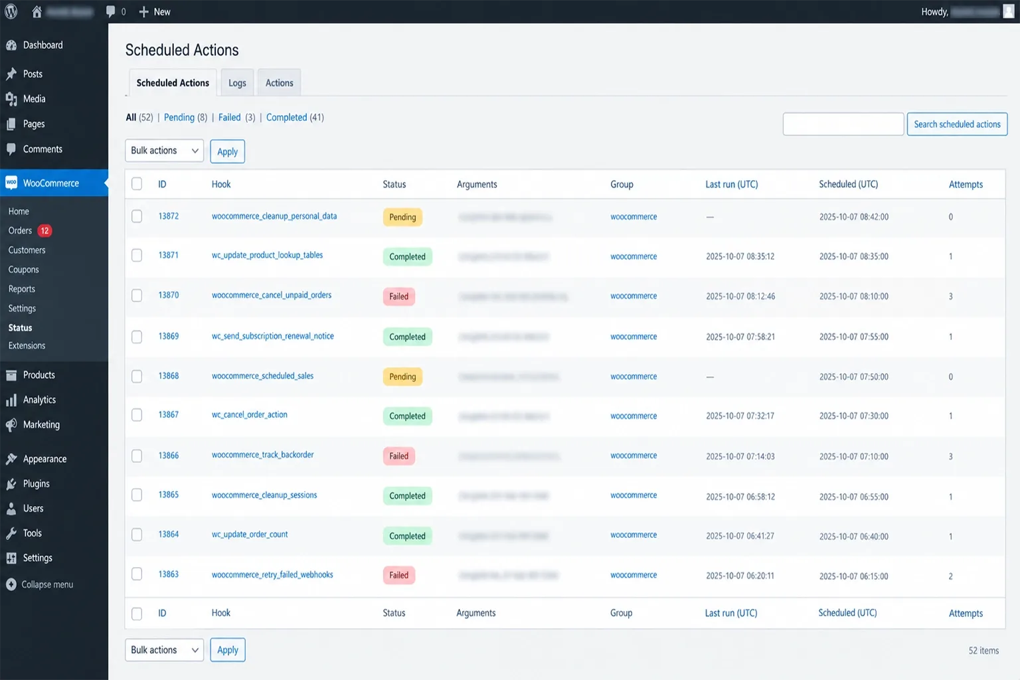Open Dashboard via its sidebar icon

coord(11,45)
